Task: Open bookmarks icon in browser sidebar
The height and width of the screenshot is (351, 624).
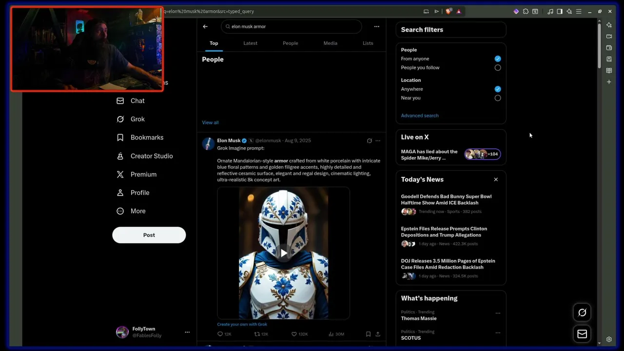Action: coord(609,59)
